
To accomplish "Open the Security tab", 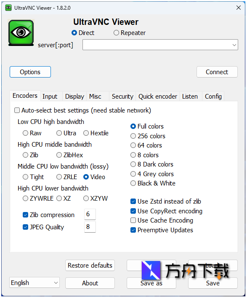I will (x=122, y=97).
